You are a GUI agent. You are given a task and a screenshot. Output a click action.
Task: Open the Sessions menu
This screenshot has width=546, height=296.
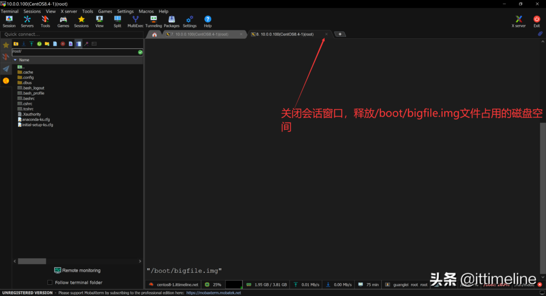point(32,11)
